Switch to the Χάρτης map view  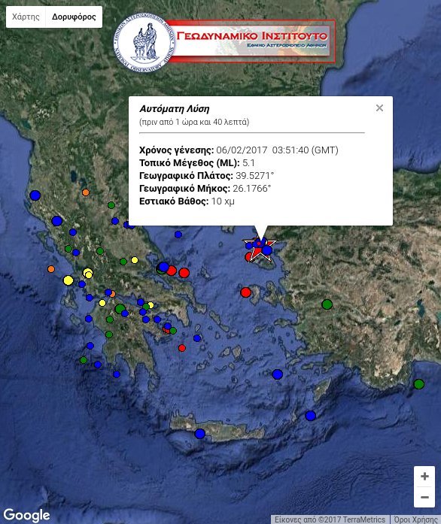coord(26,17)
